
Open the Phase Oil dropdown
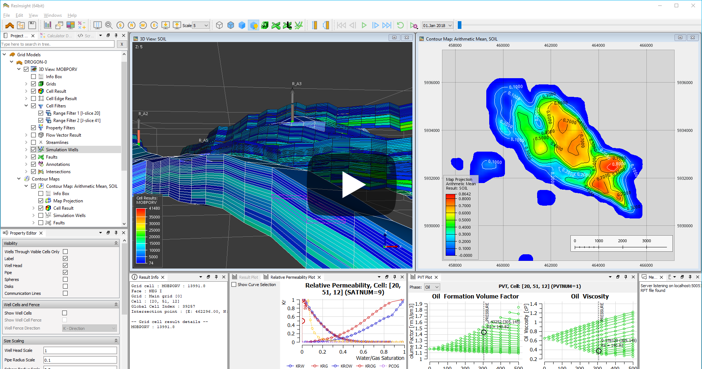tap(432, 287)
